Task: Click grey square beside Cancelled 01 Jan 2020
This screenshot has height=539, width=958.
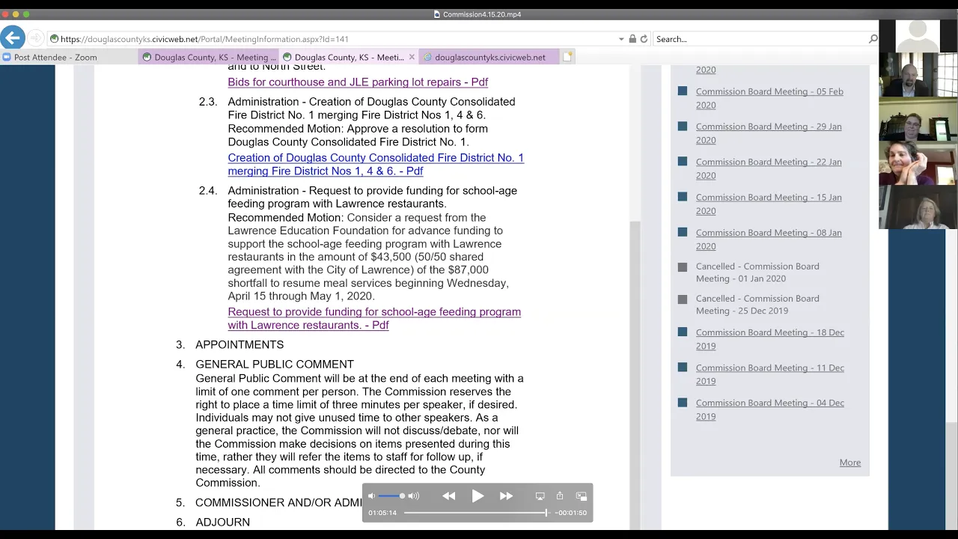Action: pyautogui.click(x=683, y=267)
